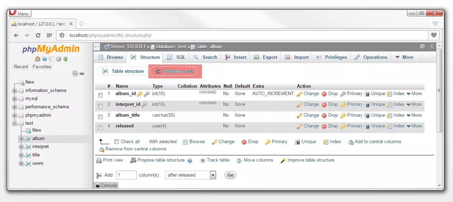Expand the phpmyadmin database node
Image resolution: width=453 pixels, height=202 pixels.
[x=15, y=116]
